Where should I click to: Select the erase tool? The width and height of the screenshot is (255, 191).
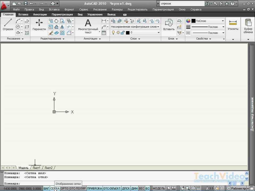point(51,33)
